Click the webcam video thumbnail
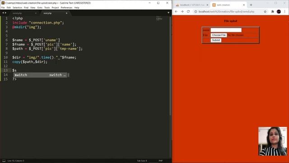Viewport: 289px width, 163px height. coord(273,141)
